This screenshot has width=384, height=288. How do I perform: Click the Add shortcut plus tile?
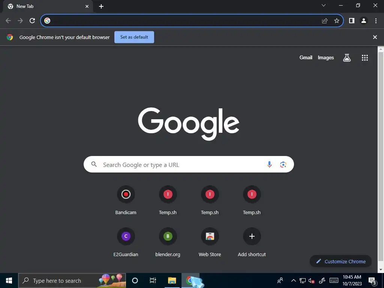pyautogui.click(x=252, y=243)
